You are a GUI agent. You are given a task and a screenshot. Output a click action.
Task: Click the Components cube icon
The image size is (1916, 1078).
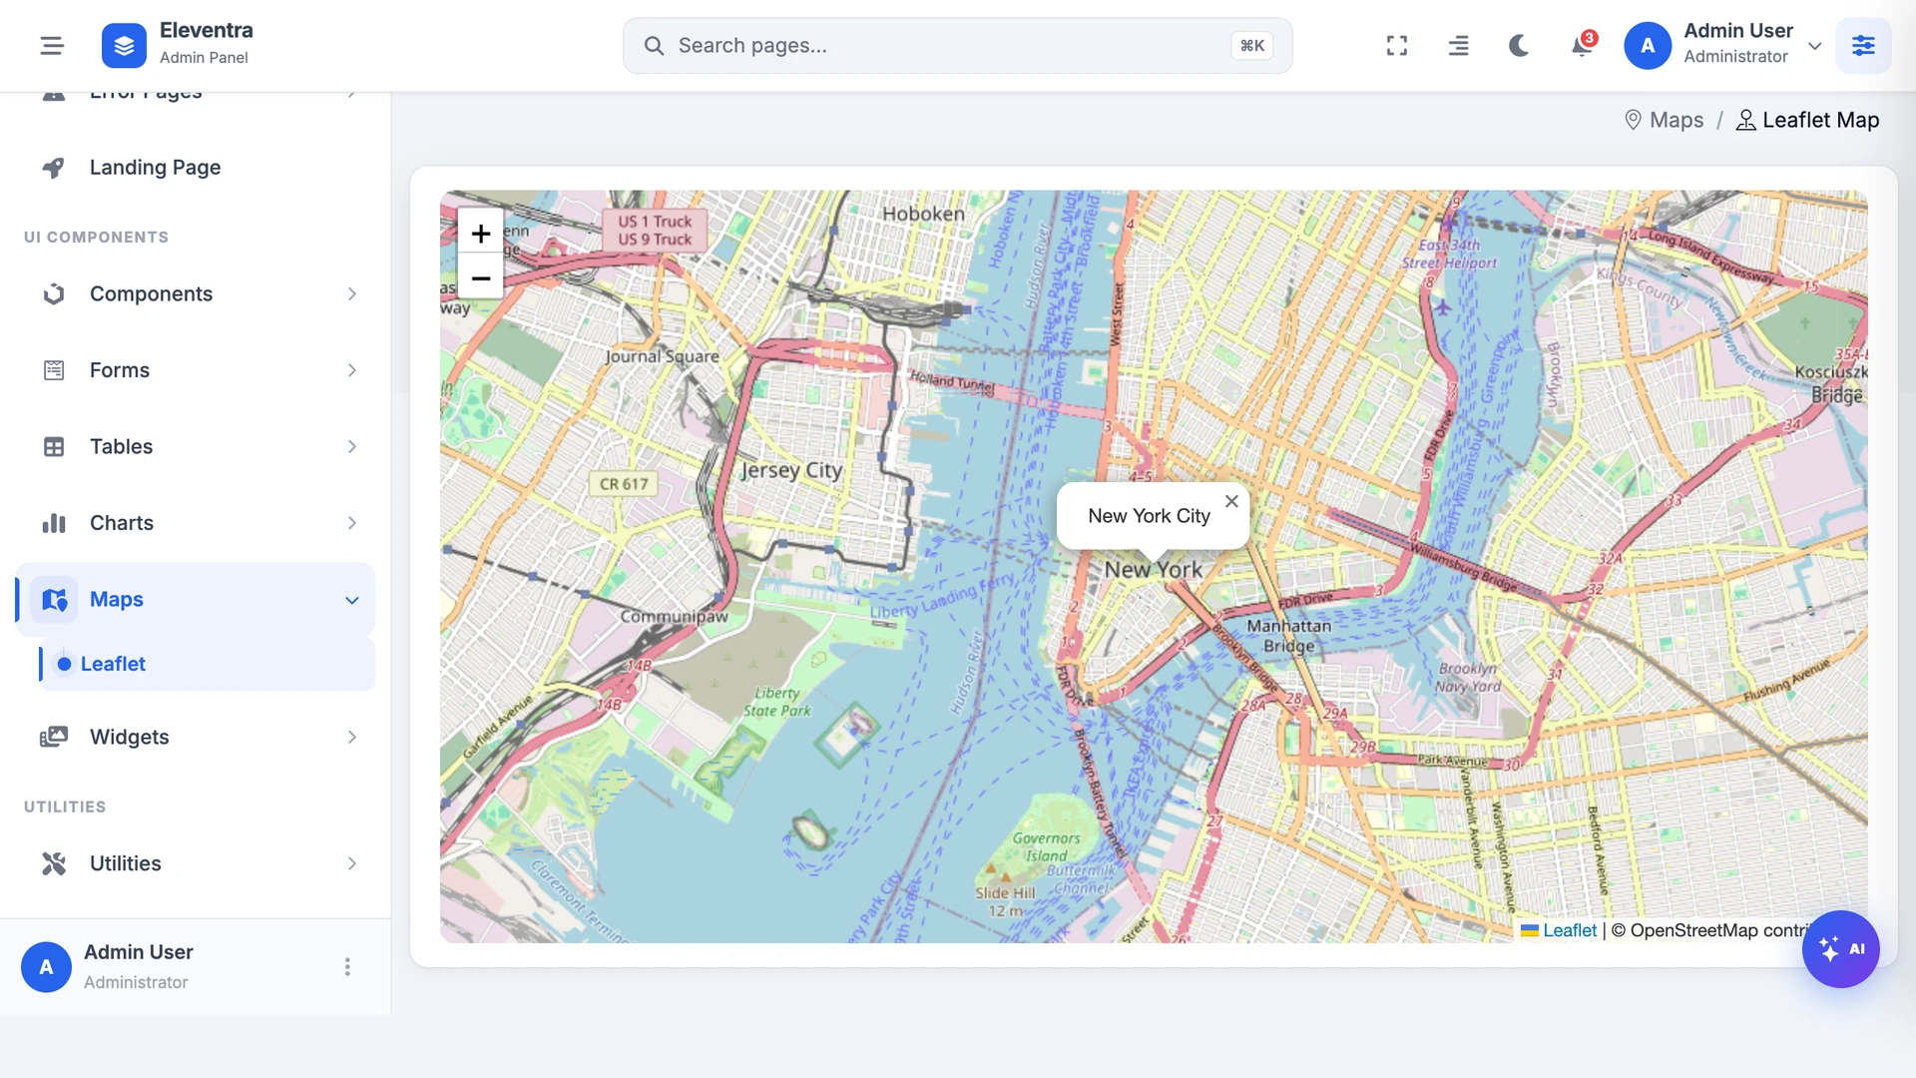54,293
